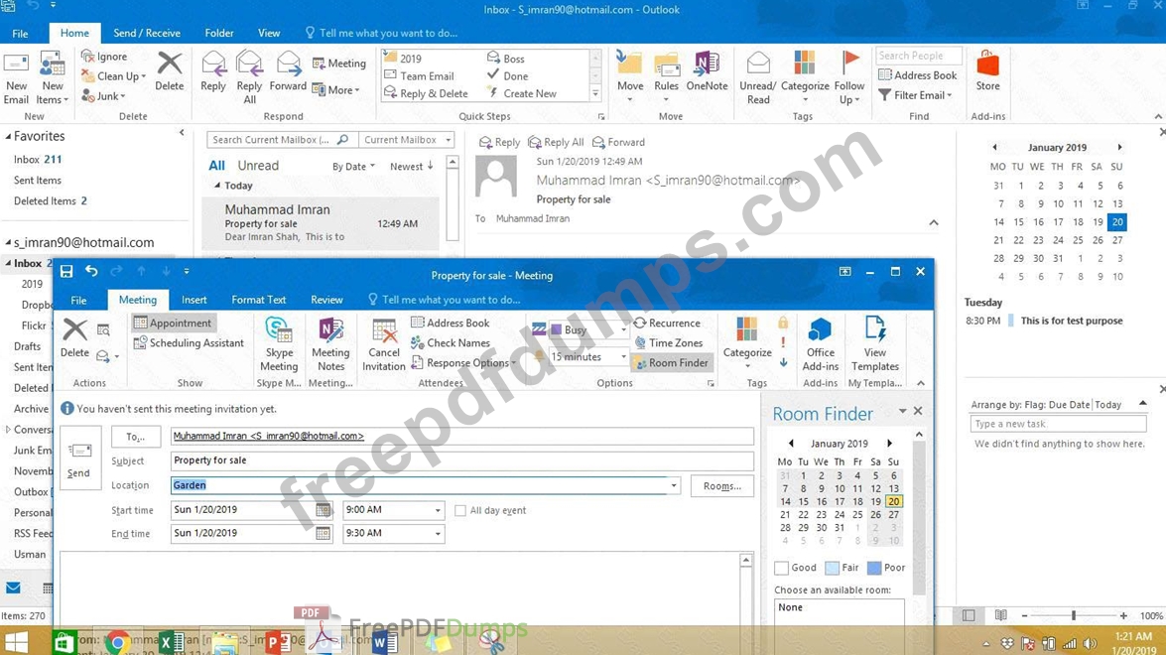
Task: Mark the meeting as Private with the lock
Action: pos(783,323)
